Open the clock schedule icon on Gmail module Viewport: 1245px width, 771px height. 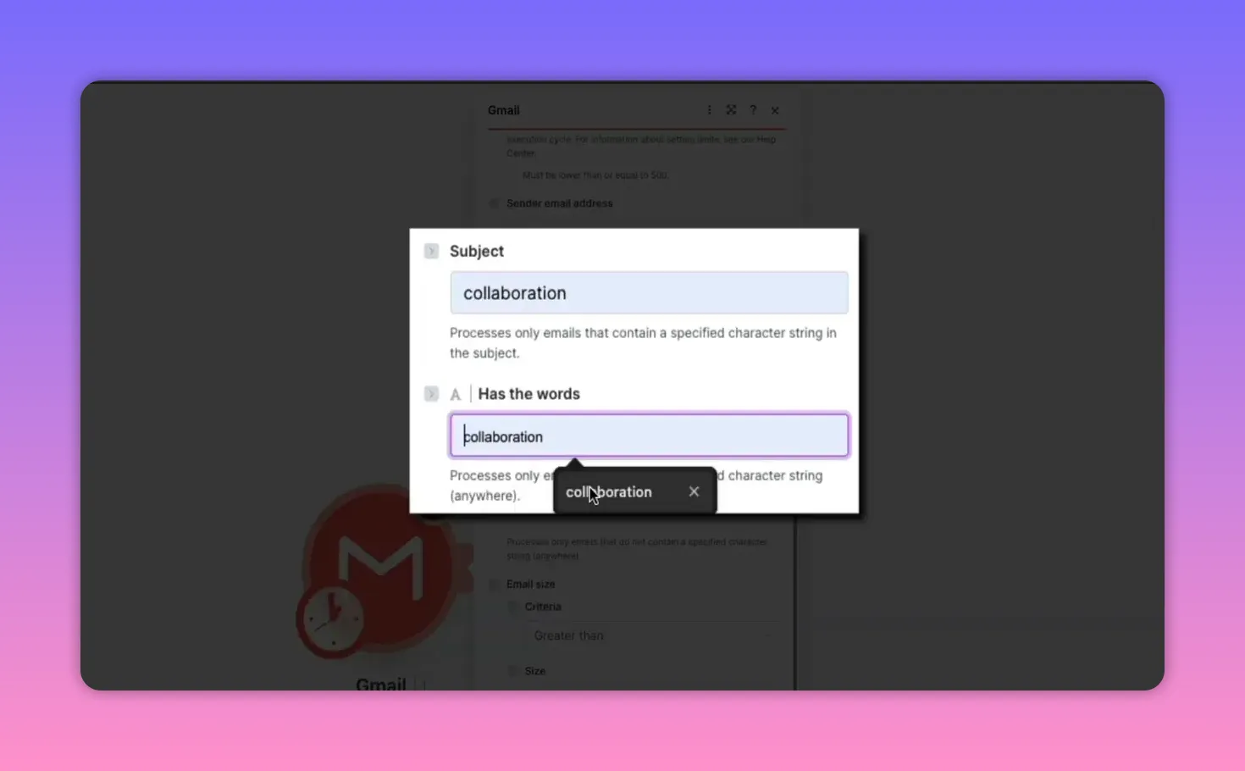tap(331, 619)
